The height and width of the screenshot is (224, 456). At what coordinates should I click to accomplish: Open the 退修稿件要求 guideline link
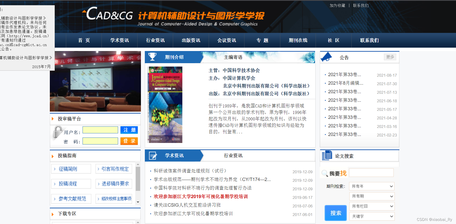click(114, 184)
